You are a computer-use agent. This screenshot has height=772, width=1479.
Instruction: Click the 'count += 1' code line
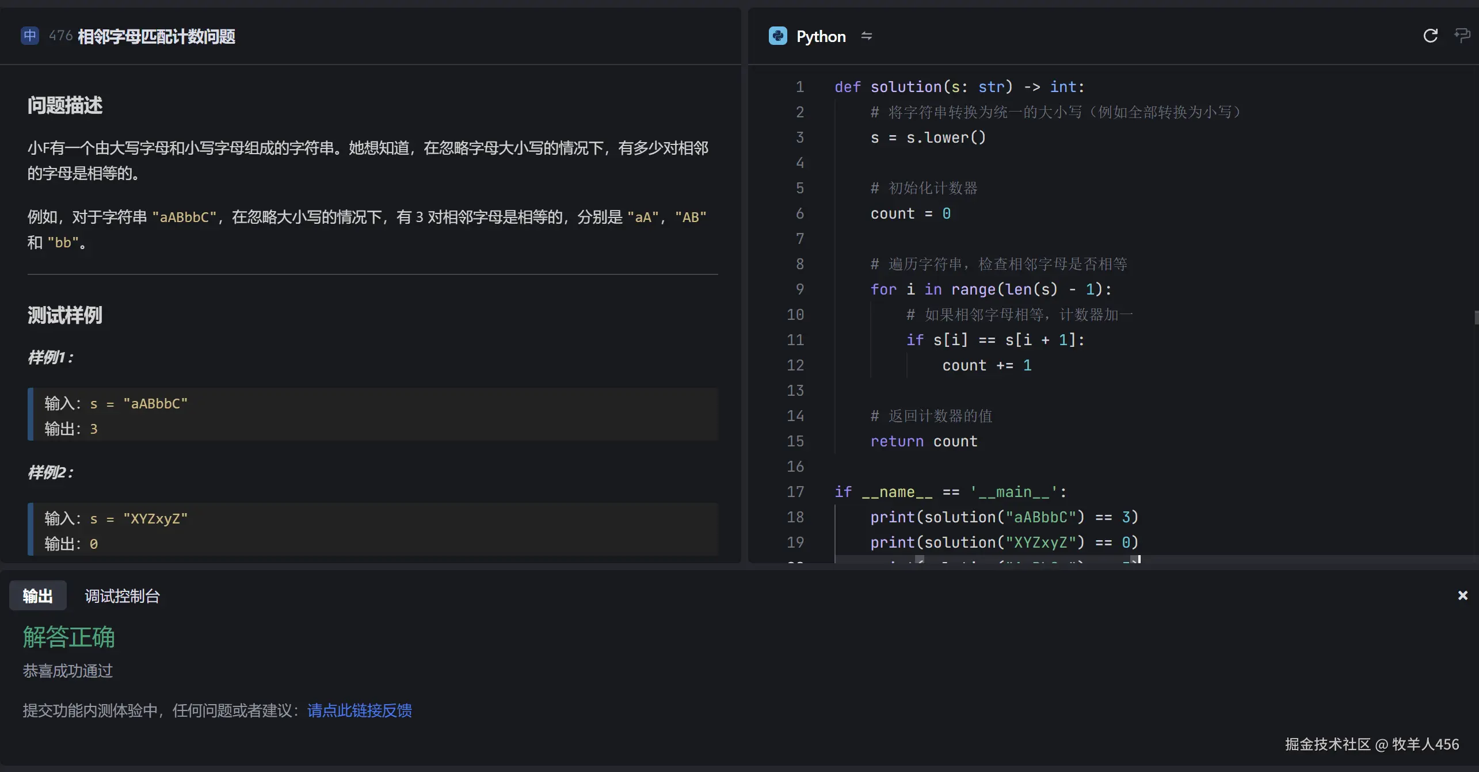click(x=986, y=365)
